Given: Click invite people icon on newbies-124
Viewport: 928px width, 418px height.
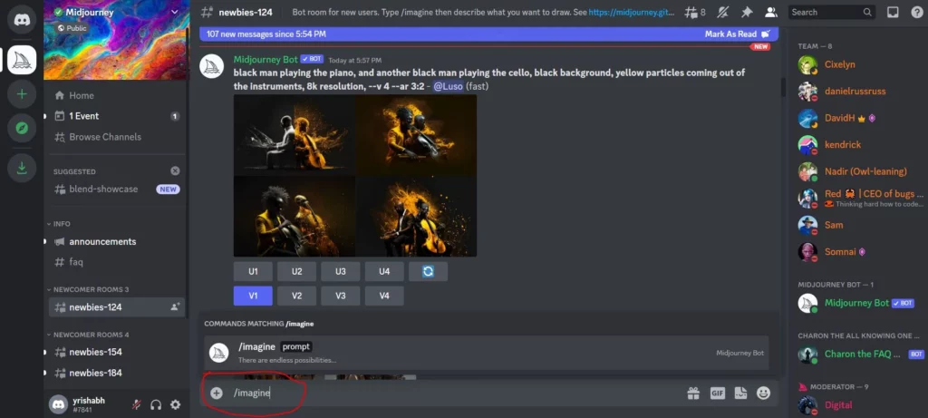Looking at the screenshot, I should tap(175, 306).
